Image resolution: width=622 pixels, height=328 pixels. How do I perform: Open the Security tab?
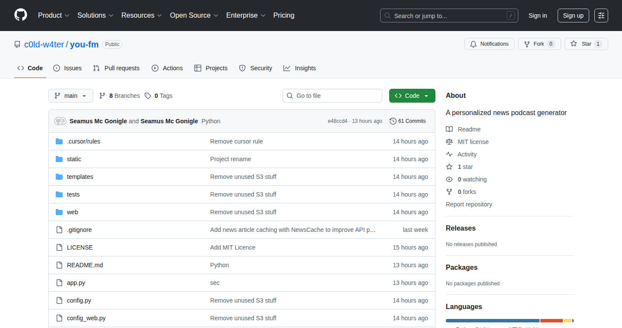coord(256,68)
